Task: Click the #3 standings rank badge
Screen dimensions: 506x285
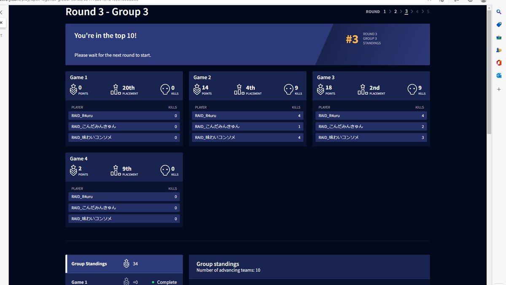Action: click(352, 39)
